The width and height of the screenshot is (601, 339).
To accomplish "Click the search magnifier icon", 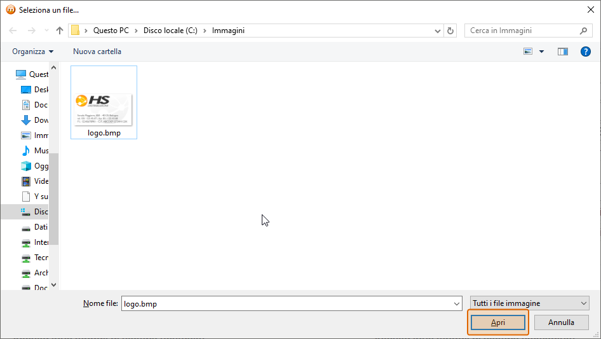I will click(583, 31).
